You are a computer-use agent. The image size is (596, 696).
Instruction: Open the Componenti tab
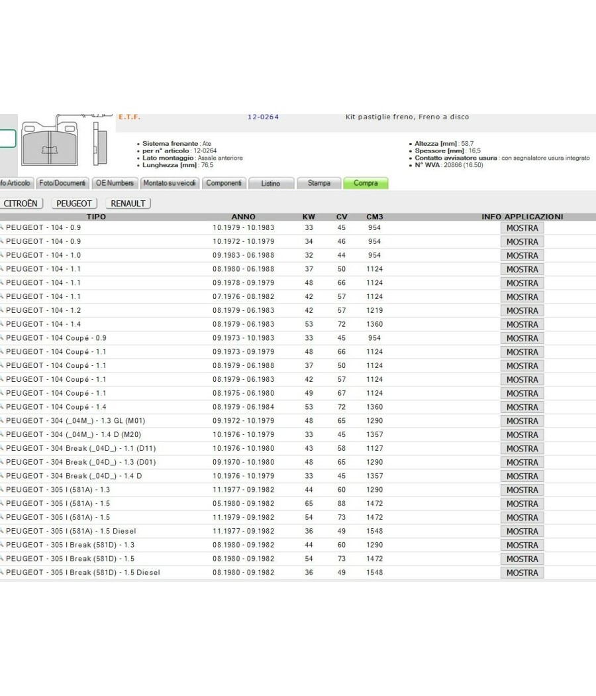[224, 183]
